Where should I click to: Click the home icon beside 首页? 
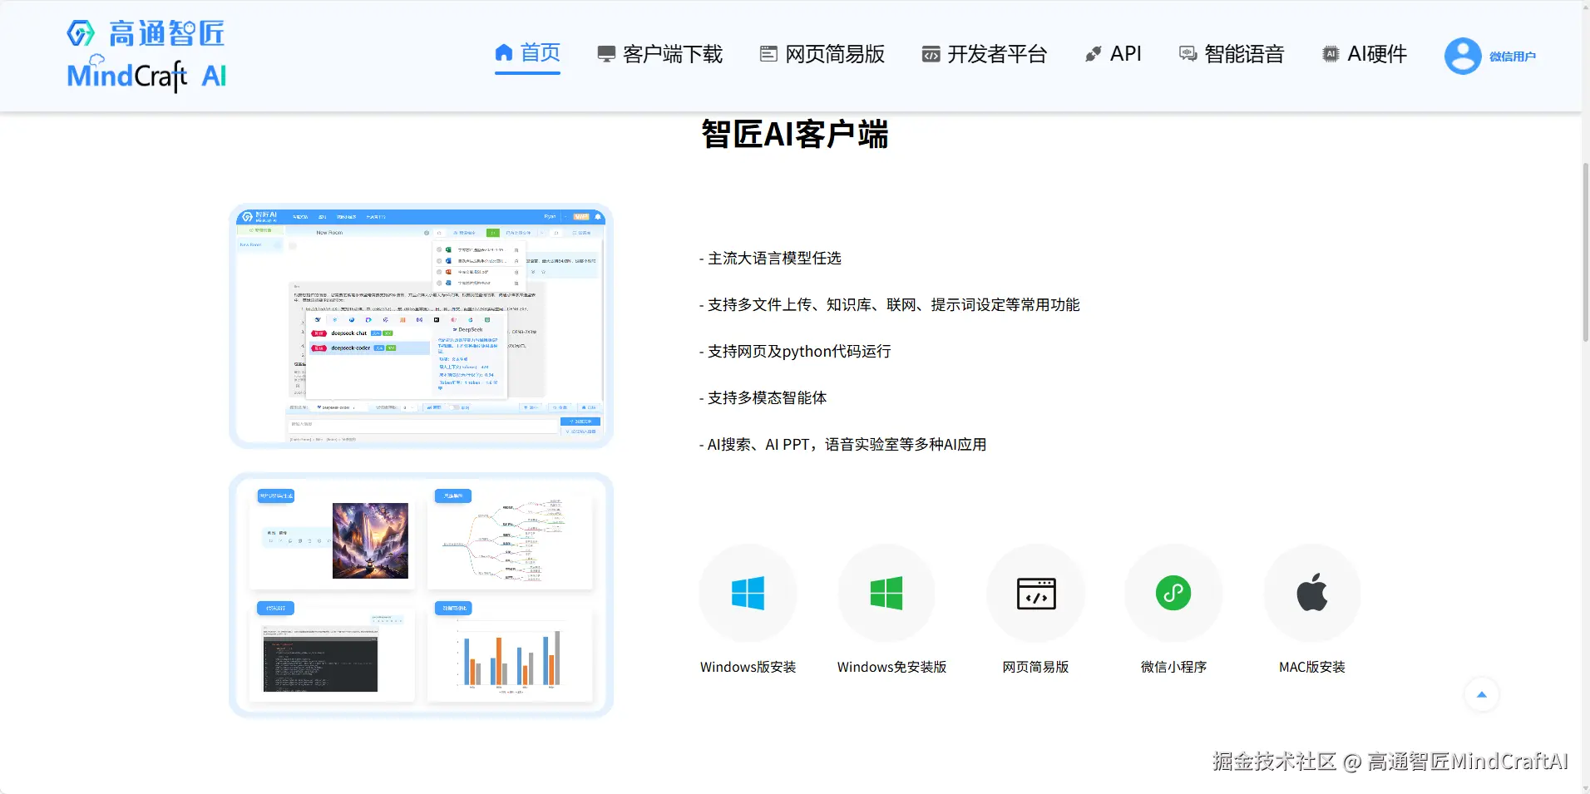tap(503, 53)
